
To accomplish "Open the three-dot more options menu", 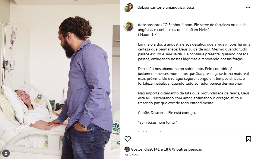I will pyautogui.click(x=248, y=8).
